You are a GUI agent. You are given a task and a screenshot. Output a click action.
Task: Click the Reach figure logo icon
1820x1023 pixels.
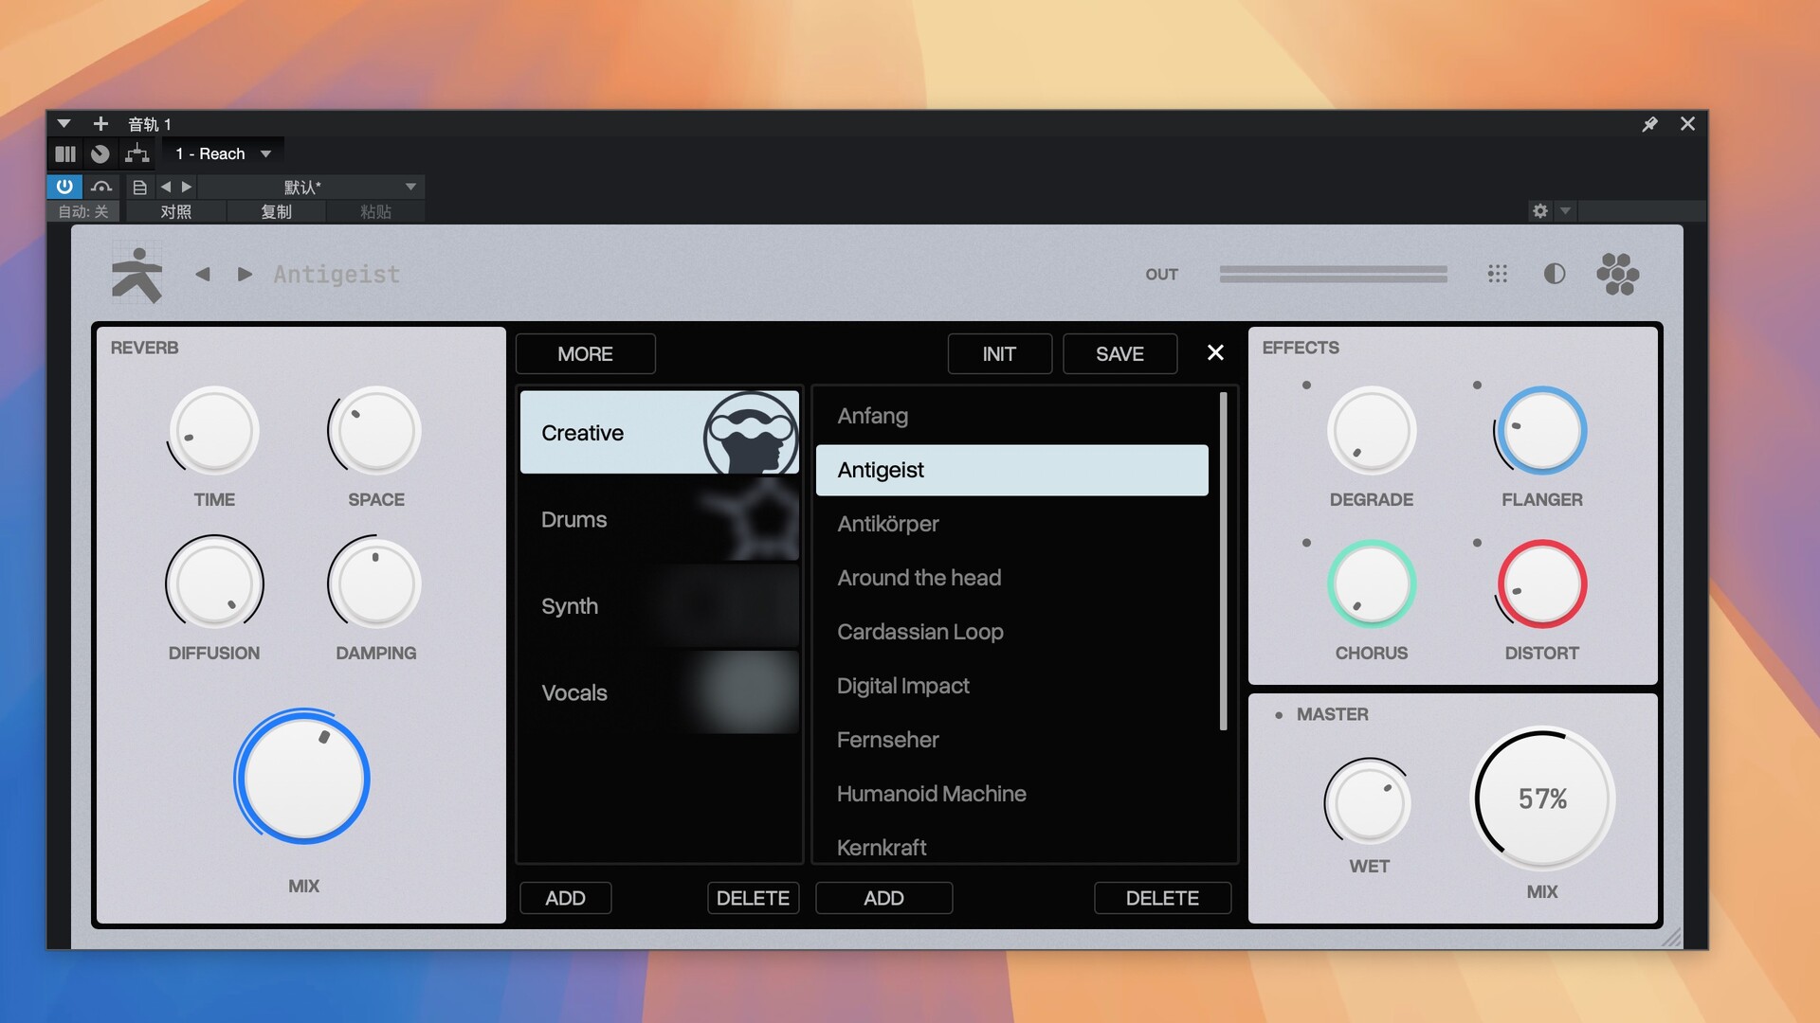[137, 275]
